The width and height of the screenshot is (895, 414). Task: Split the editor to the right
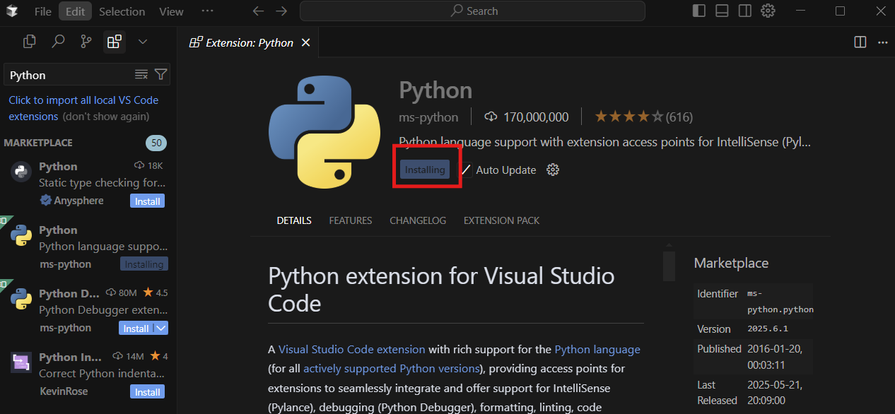click(860, 42)
